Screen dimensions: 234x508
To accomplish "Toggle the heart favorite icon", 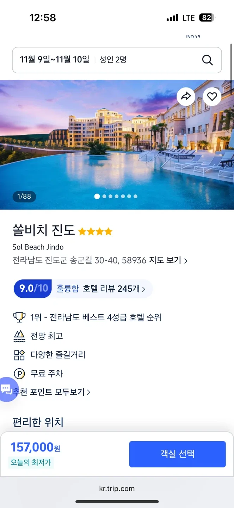I will (x=212, y=96).
